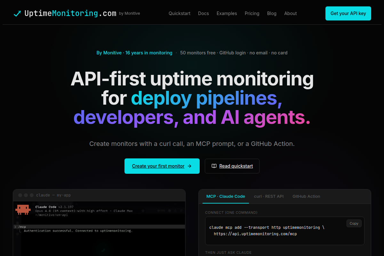Copy the claude mcp add command
Image resolution: width=384 pixels, height=256 pixels.
(354, 223)
